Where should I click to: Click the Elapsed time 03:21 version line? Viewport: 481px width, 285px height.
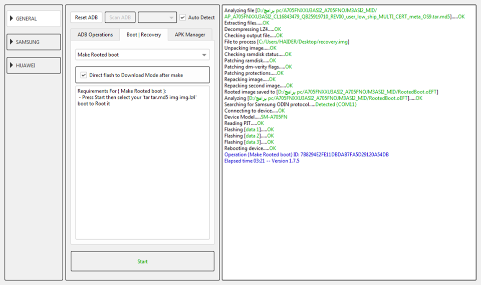(262, 161)
